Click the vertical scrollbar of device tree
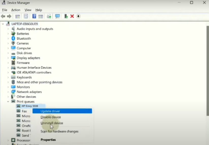Image resolution: width=209 pixels, height=145 pixels. pyautogui.click(x=208, y=71)
